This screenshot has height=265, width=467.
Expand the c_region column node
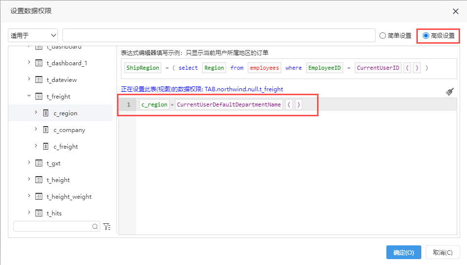click(36, 112)
